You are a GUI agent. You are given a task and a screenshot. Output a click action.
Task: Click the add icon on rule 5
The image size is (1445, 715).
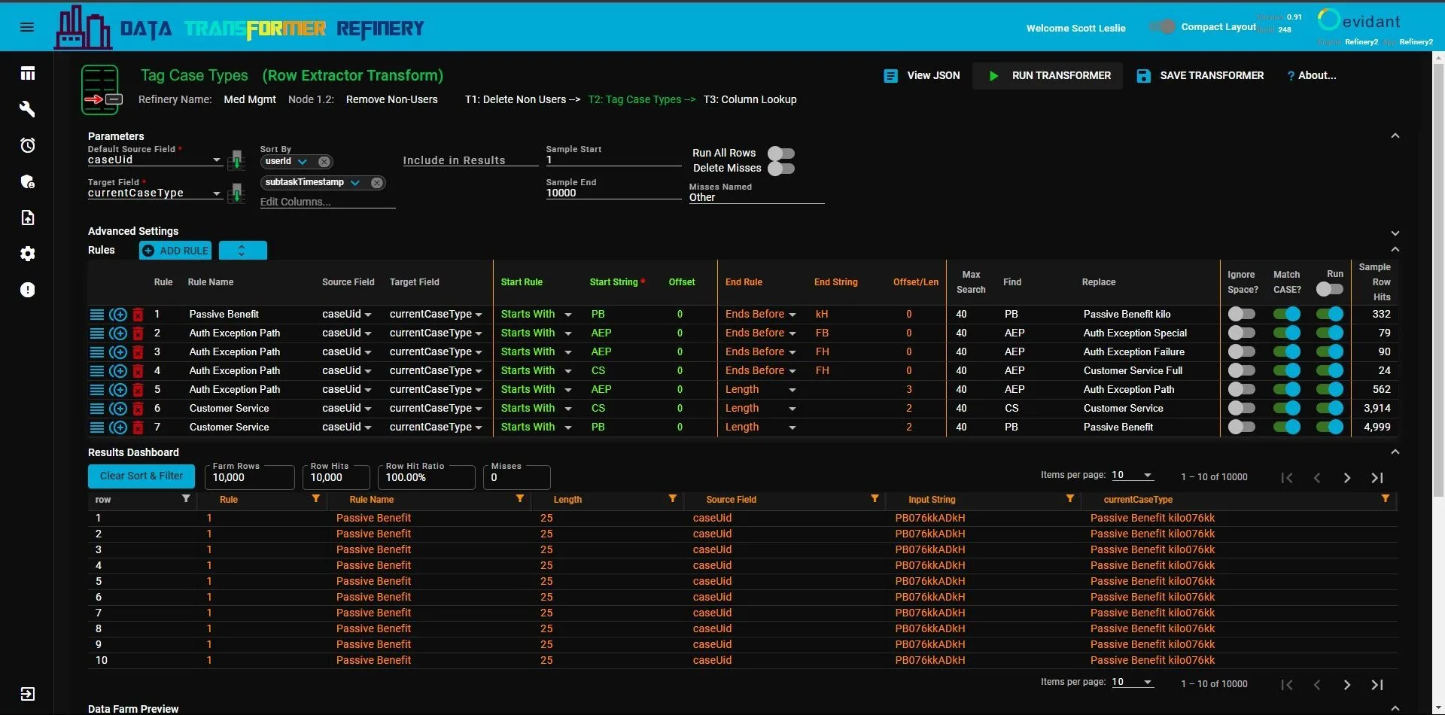coord(118,390)
